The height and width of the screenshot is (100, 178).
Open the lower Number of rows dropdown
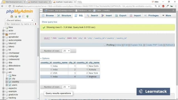66,87
